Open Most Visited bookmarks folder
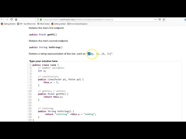This screenshot has width=186, height=139. pos(43,24)
